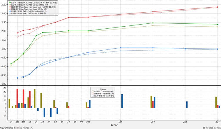Click the 30Y tenor axis label

coord(217,122)
